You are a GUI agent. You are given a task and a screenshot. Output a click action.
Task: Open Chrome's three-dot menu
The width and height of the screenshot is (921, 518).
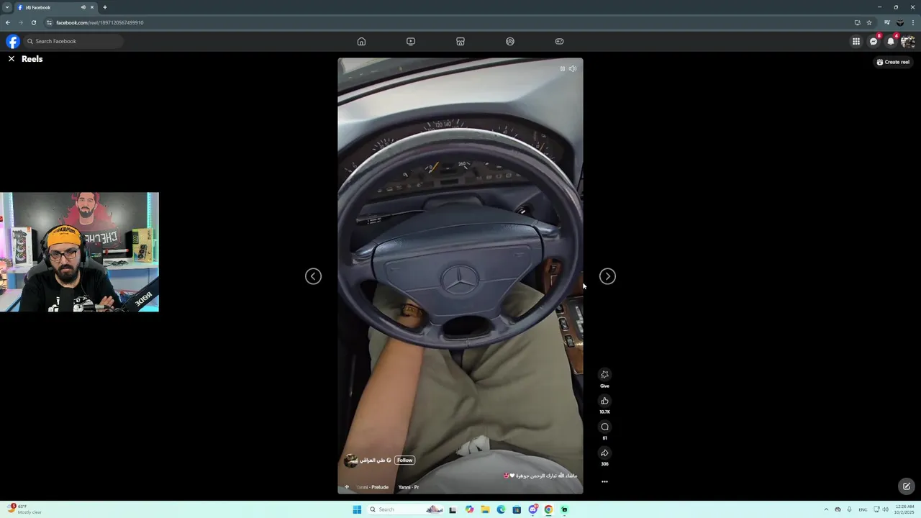[913, 22]
